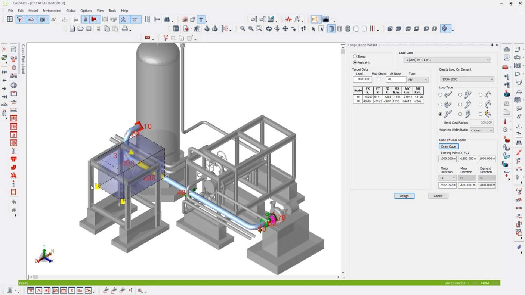Click the open folder icon
This screenshot has height=295, width=525.
pos(80,29)
